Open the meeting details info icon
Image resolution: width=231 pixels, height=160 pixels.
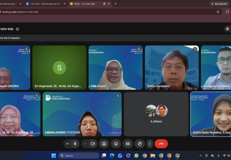[x=17, y=29]
